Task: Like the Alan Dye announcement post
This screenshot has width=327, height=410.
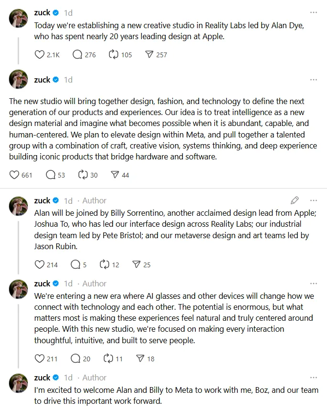Action: click(x=40, y=55)
